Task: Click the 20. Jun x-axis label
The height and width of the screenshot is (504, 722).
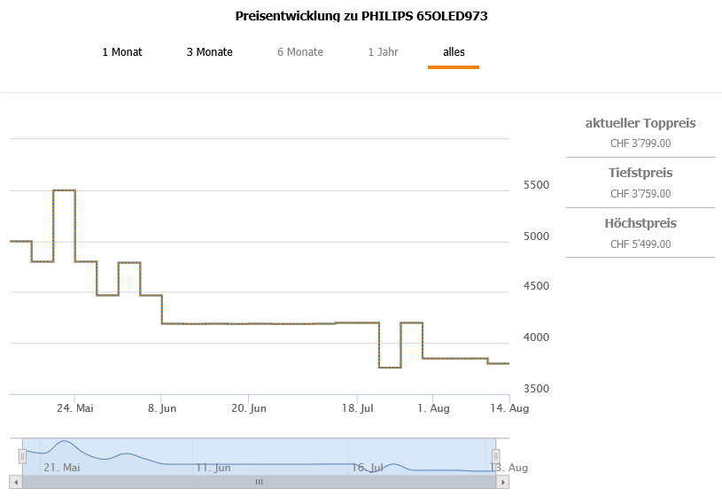Action: 249,408
